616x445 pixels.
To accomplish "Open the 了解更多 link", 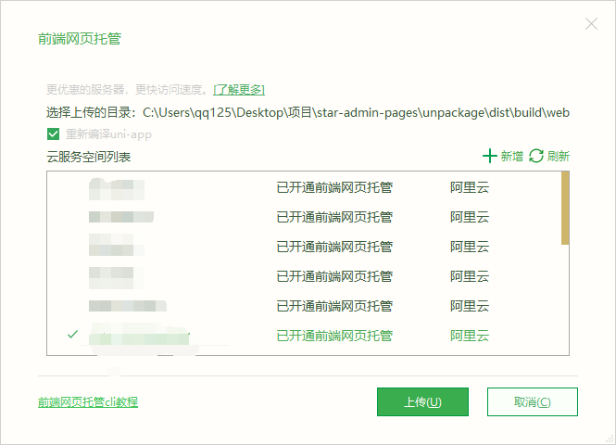I will click(239, 90).
